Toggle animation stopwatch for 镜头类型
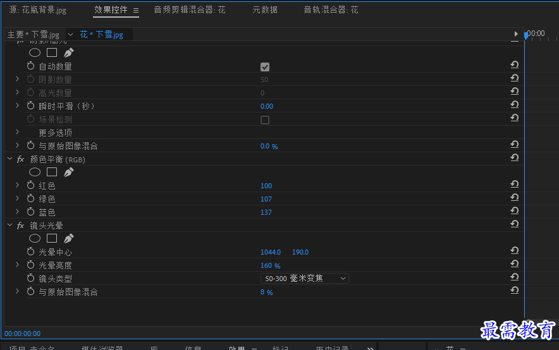559x350 pixels. pyautogui.click(x=30, y=278)
